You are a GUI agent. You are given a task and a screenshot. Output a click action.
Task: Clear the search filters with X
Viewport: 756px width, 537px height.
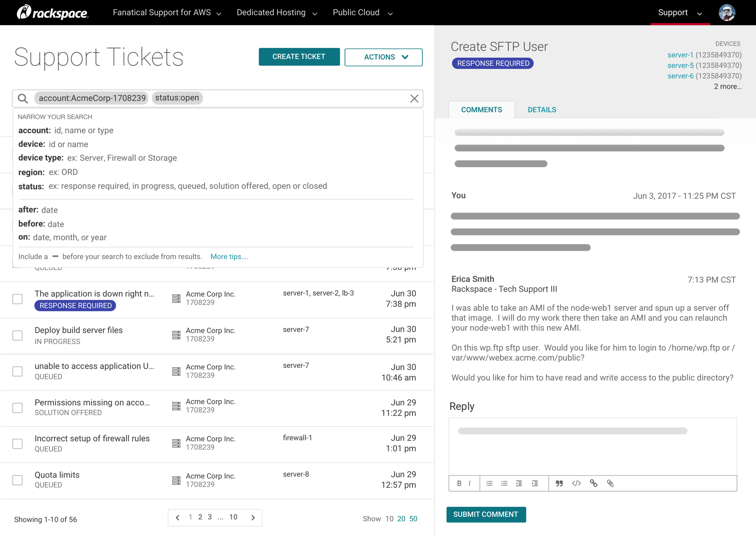tap(414, 98)
